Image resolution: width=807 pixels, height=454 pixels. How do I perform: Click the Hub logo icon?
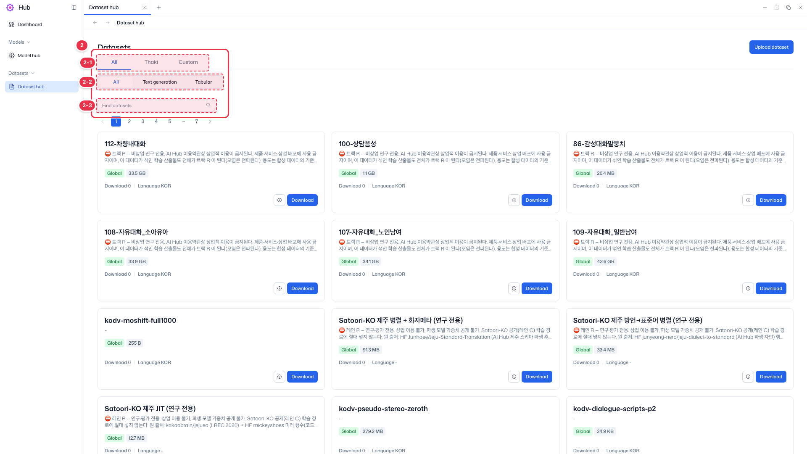10,8
